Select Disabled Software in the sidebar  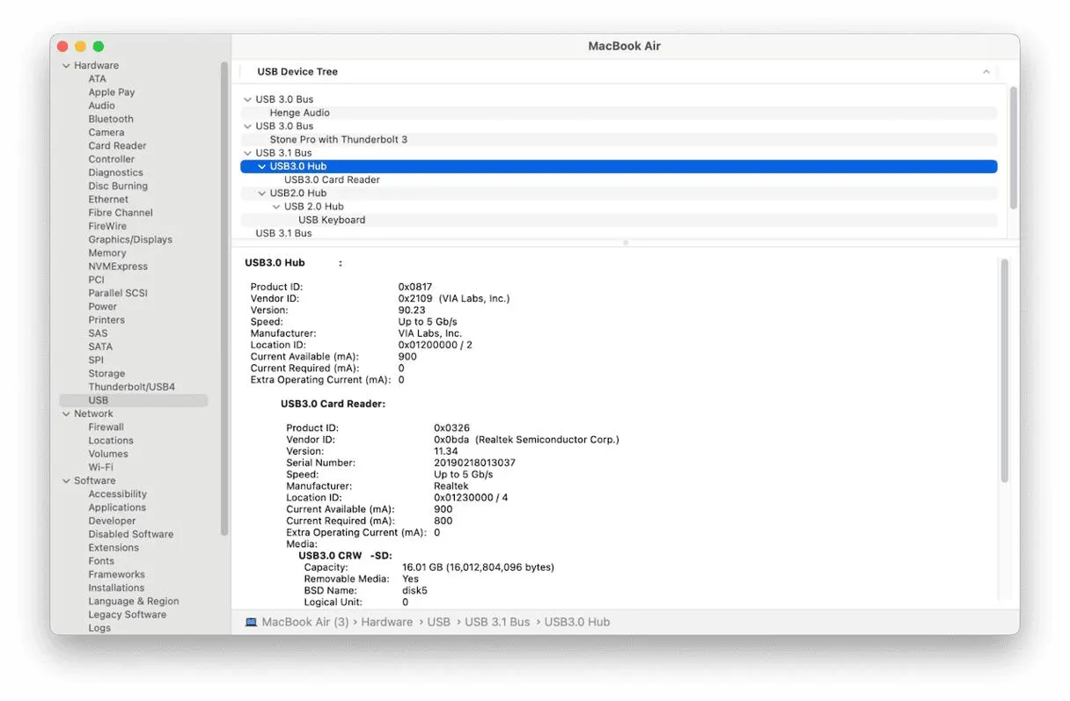click(x=131, y=535)
